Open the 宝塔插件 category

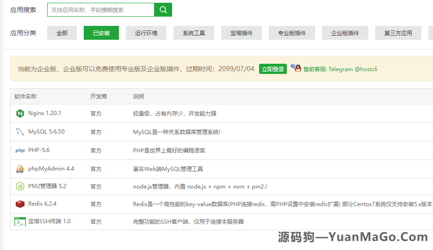(x=241, y=33)
